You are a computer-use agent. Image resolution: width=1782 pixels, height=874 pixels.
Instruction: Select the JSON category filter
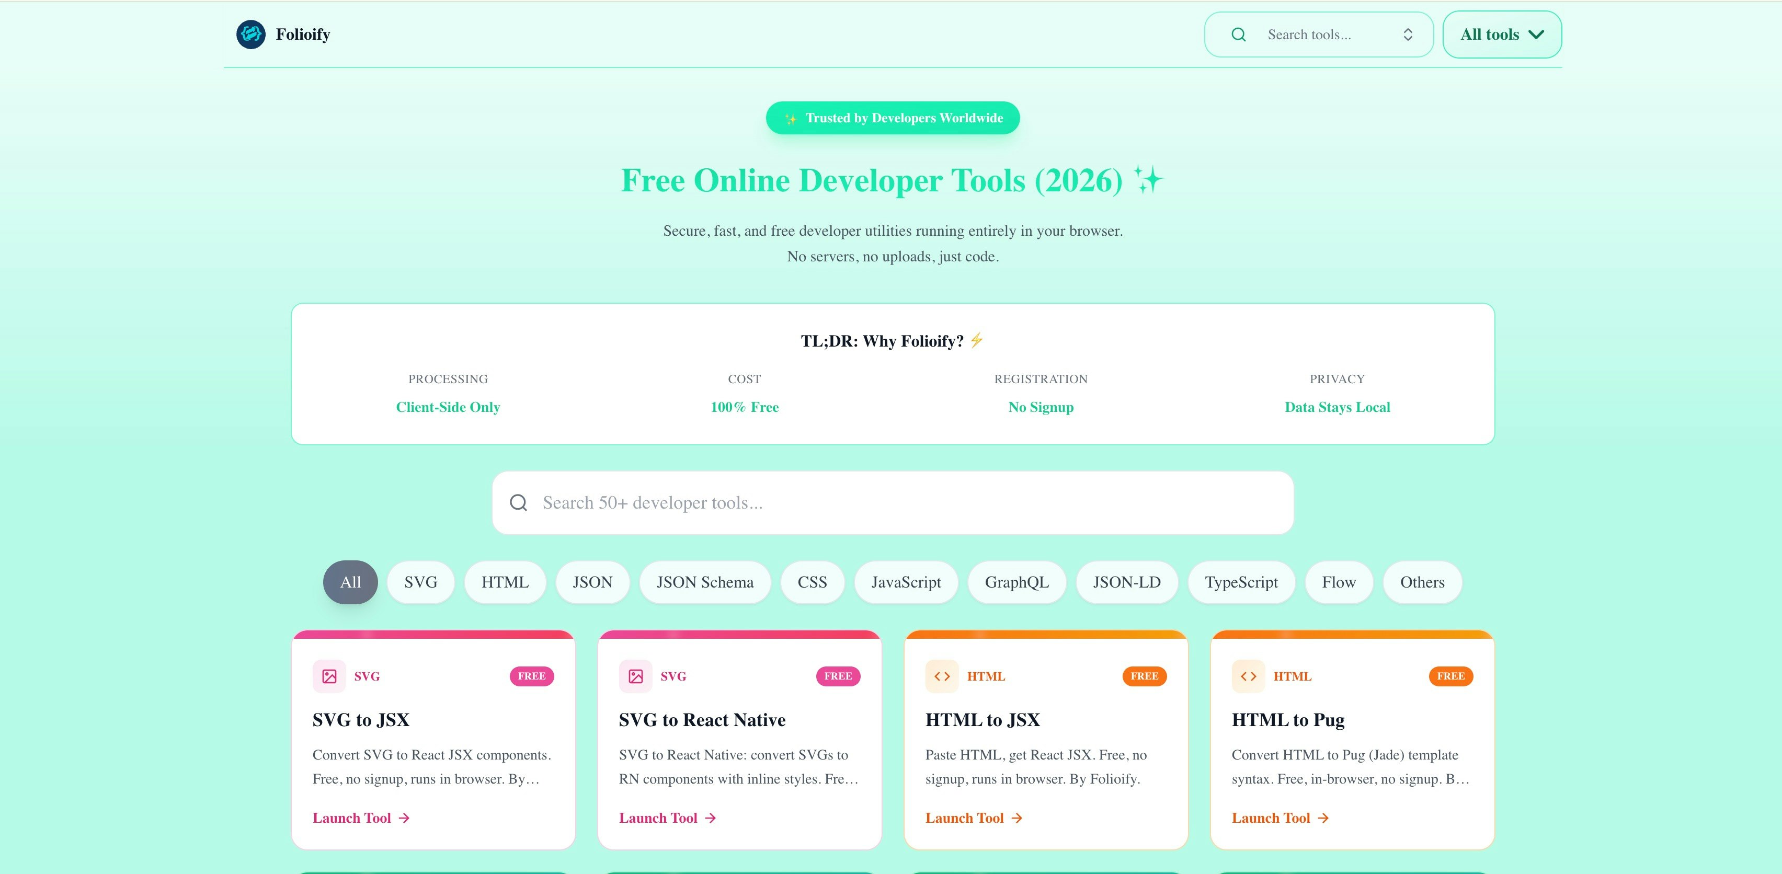click(x=592, y=582)
